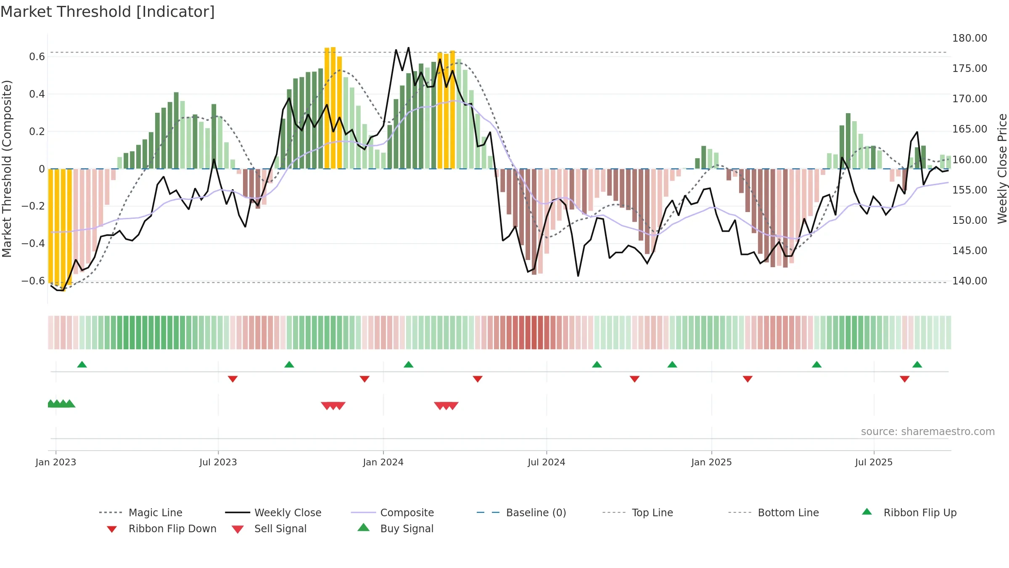Click the 150.00 price axis label
This screenshot has width=1009, height=568.
(970, 220)
